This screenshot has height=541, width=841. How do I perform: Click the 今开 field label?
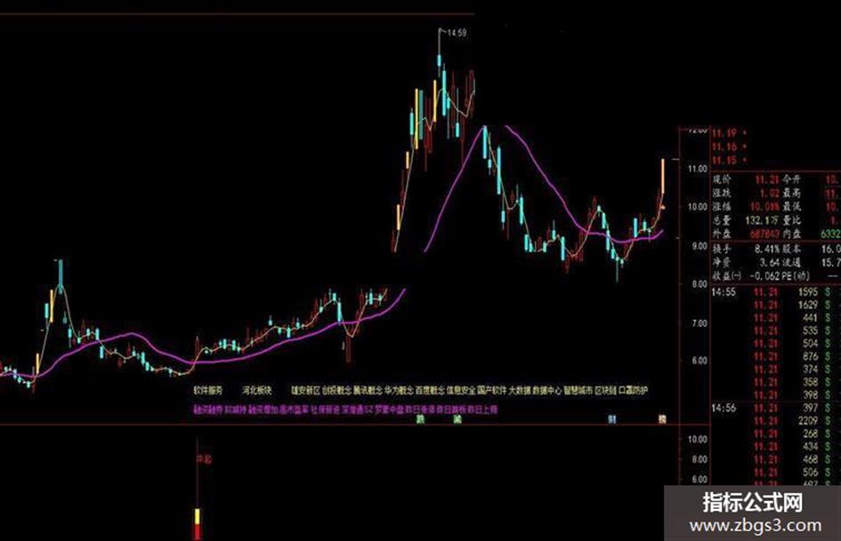(792, 179)
